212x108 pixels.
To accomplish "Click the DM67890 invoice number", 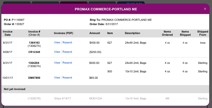I will point(34,78).
